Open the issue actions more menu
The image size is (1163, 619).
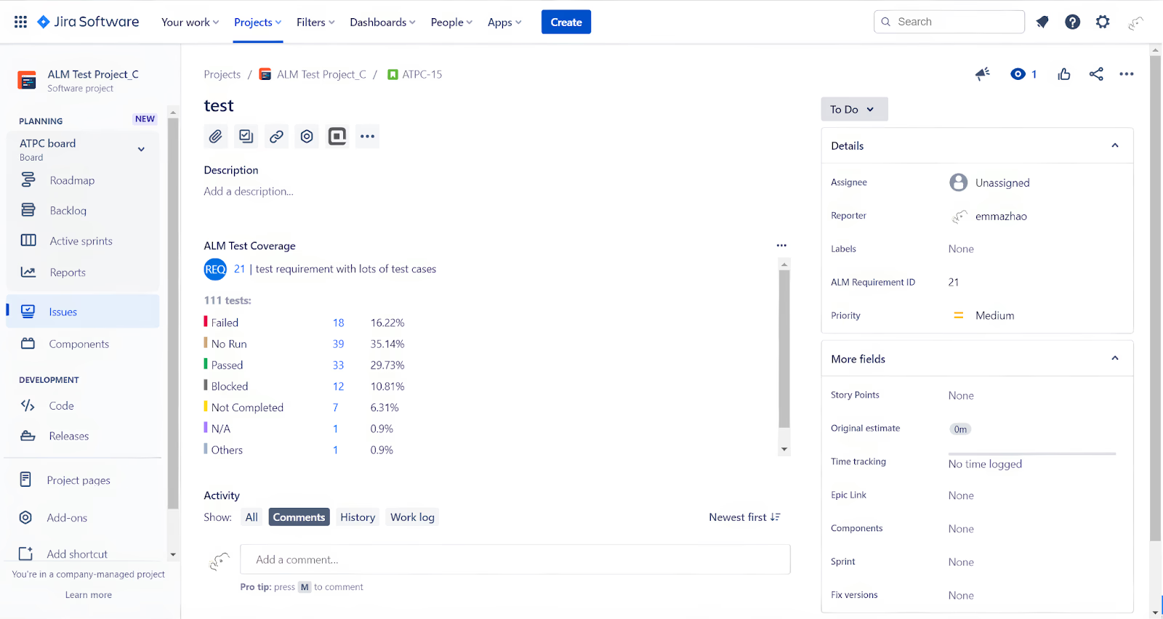pos(1127,74)
